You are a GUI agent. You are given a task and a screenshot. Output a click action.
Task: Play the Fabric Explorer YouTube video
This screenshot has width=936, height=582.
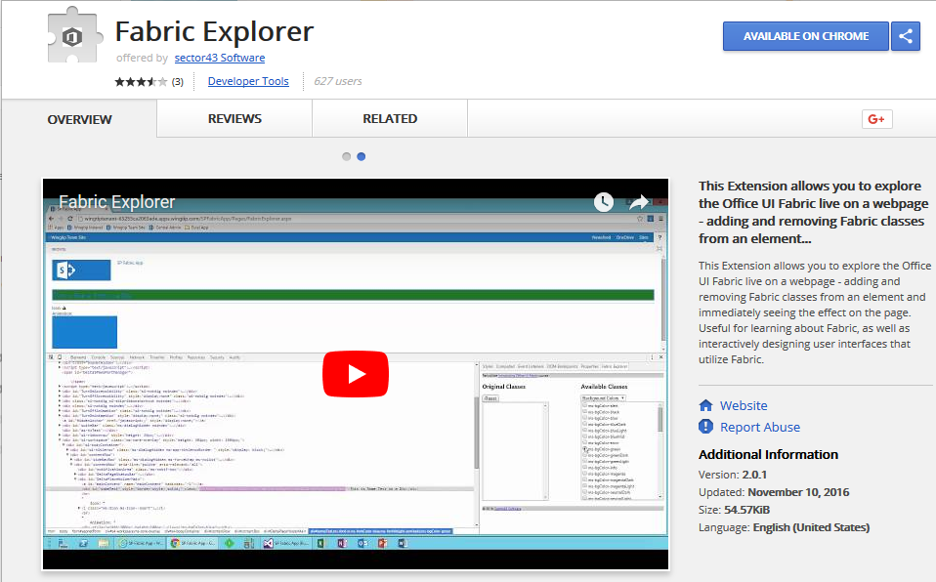pos(356,374)
